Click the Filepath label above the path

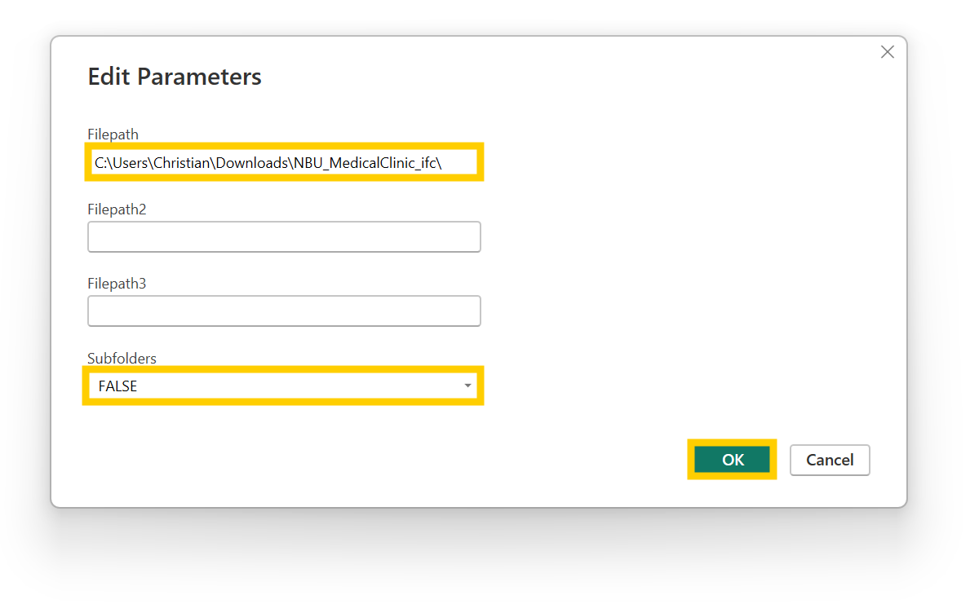click(x=113, y=134)
